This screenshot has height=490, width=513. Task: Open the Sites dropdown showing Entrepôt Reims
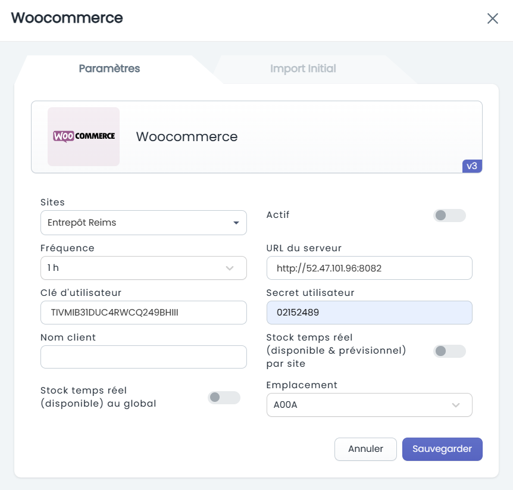pyautogui.click(x=143, y=223)
